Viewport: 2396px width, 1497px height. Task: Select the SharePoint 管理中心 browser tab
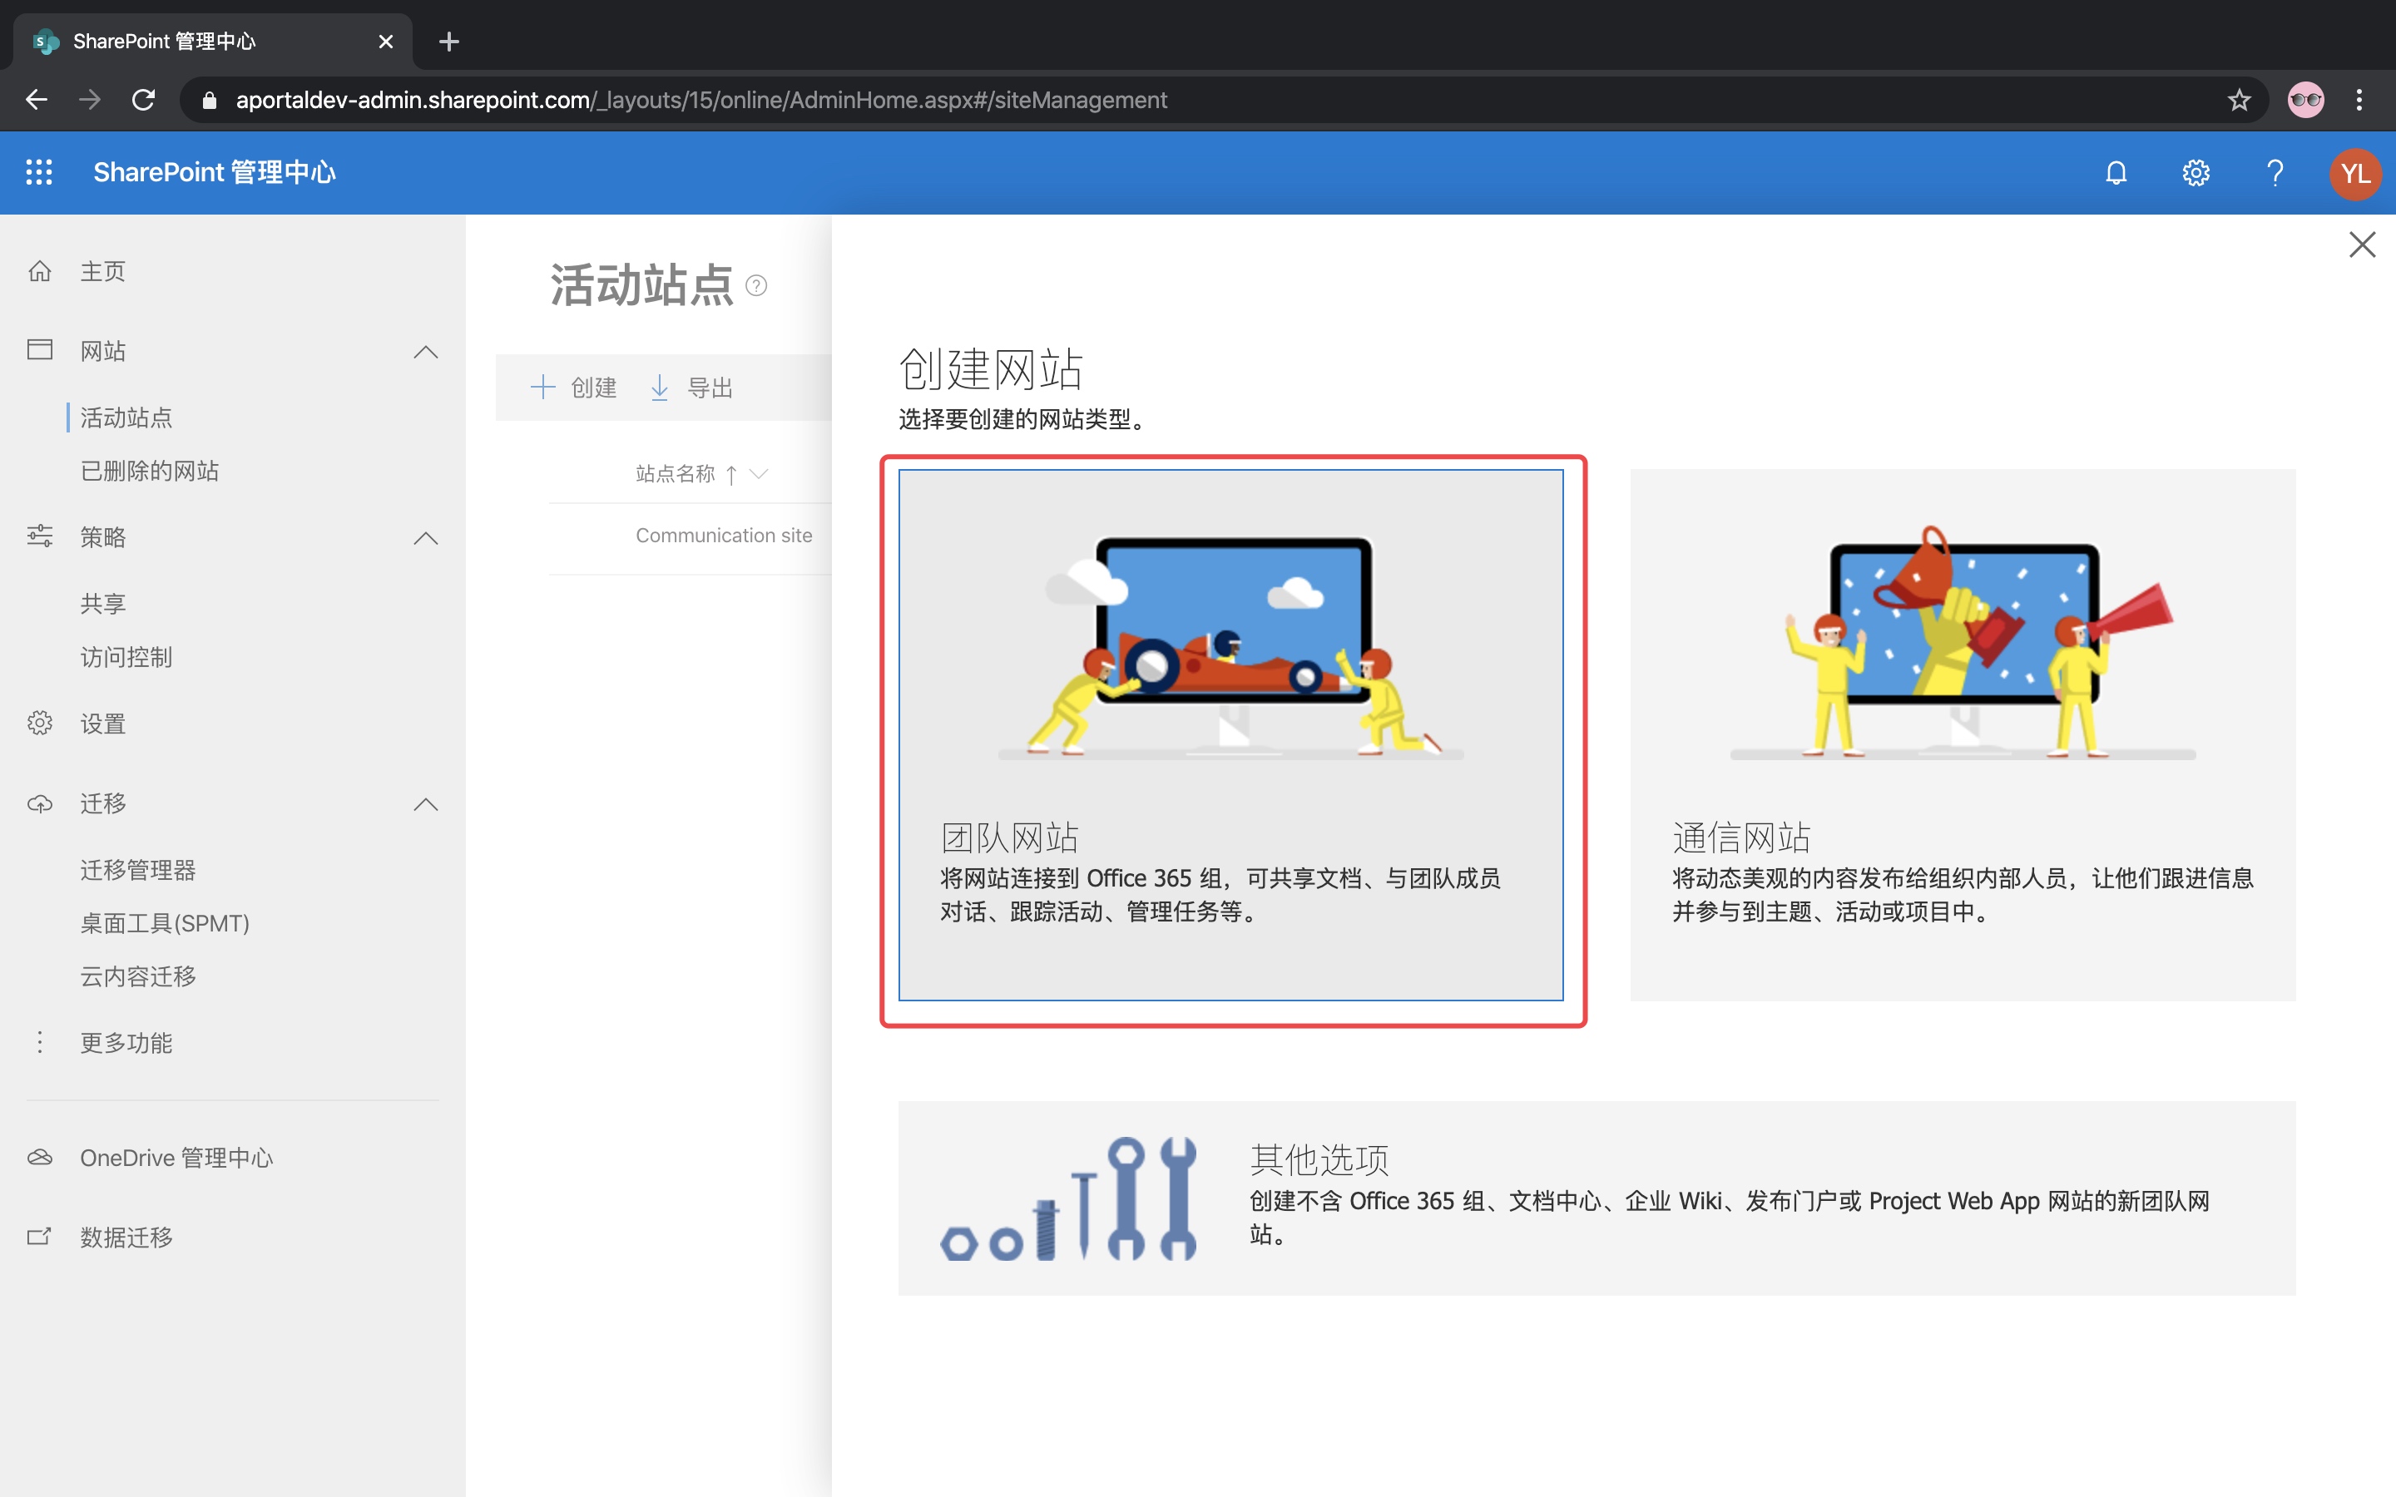click(x=213, y=42)
